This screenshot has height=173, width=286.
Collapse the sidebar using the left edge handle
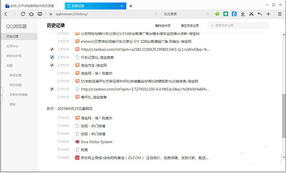tap(1, 95)
